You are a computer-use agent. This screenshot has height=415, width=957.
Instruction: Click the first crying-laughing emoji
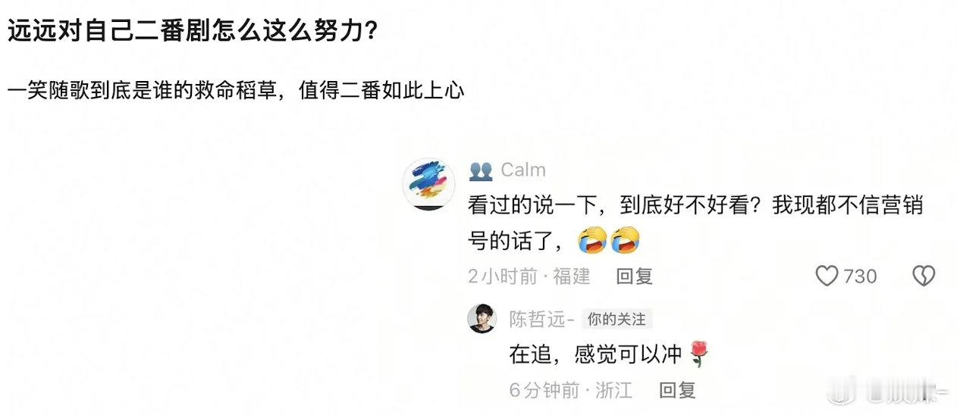[591, 240]
